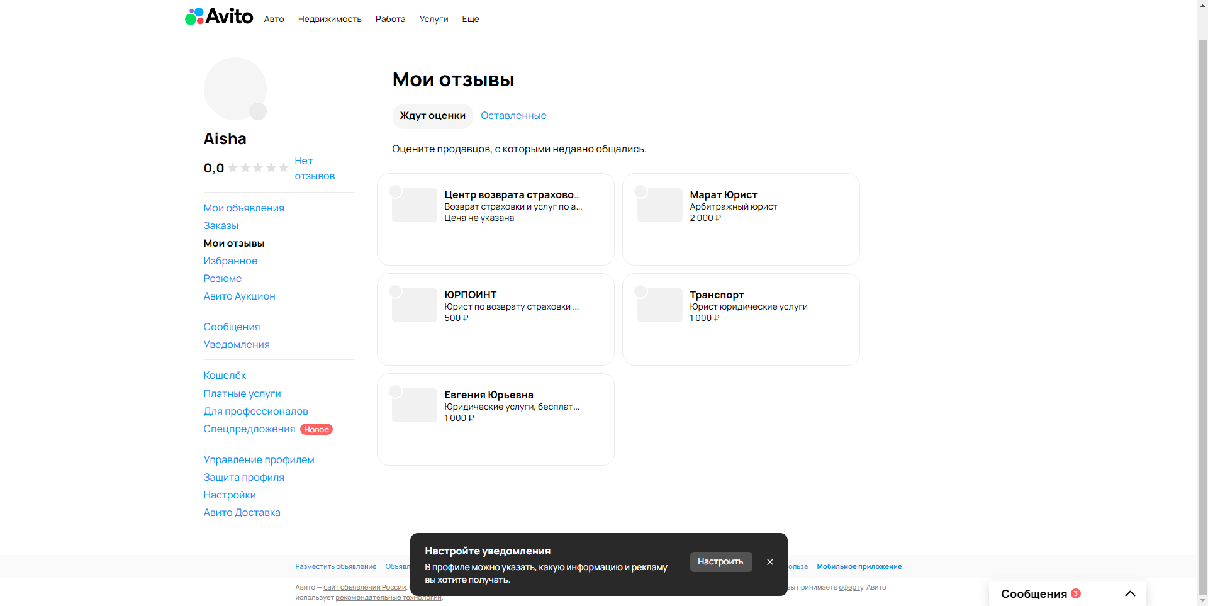Open Уведомления in the sidebar
Image resolution: width=1208 pixels, height=606 pixels.
pyautogui.click(x=237, y=345)
